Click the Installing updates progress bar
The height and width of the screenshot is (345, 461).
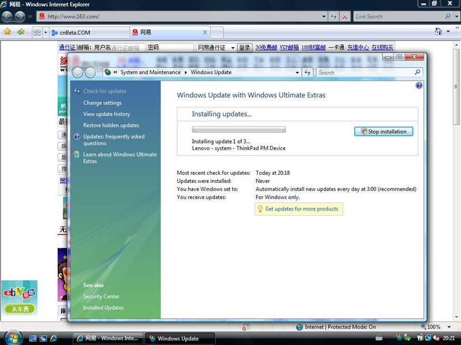[x=239, y=129]
